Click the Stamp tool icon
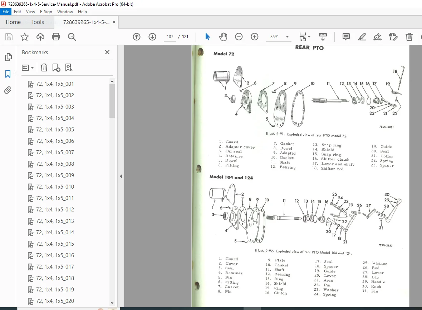The image size is (422, 310). pyautogui.click(x=393, y=37)
